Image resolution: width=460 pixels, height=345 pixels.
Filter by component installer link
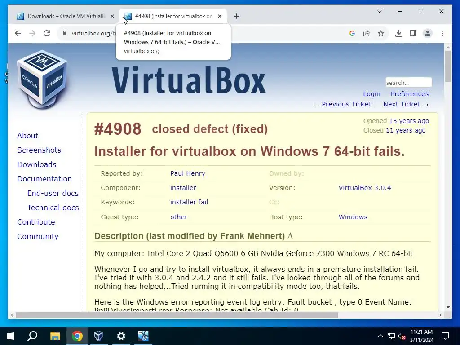click(183, 188)
